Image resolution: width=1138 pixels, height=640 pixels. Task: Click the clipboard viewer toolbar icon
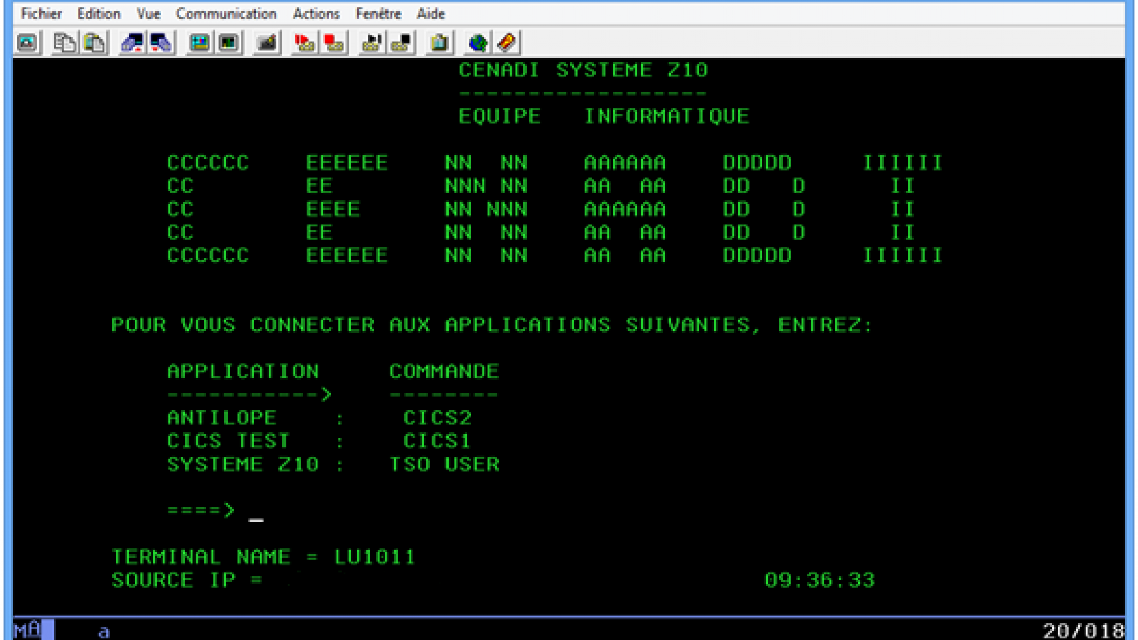(x=439, y=43)
